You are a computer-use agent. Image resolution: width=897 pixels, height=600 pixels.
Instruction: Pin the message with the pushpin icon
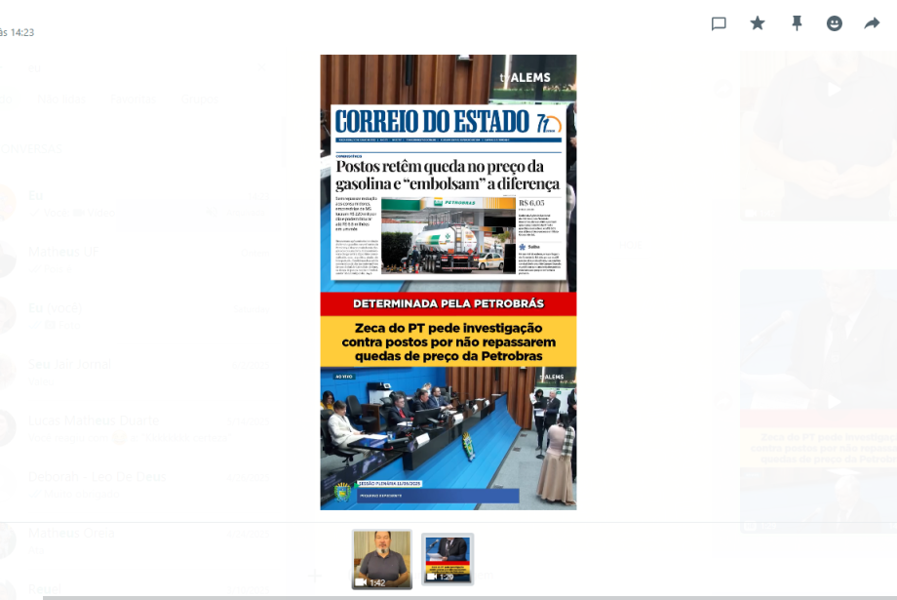[797, 23]
